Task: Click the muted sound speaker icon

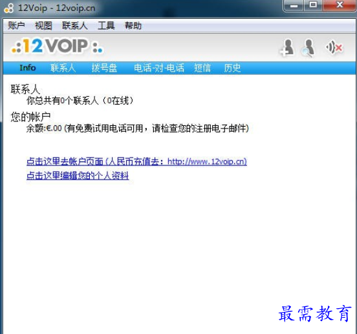Action: (334, 48)
